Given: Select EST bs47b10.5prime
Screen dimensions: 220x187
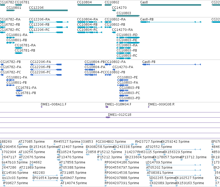Looking at the screenshot, I should [15, 162].
